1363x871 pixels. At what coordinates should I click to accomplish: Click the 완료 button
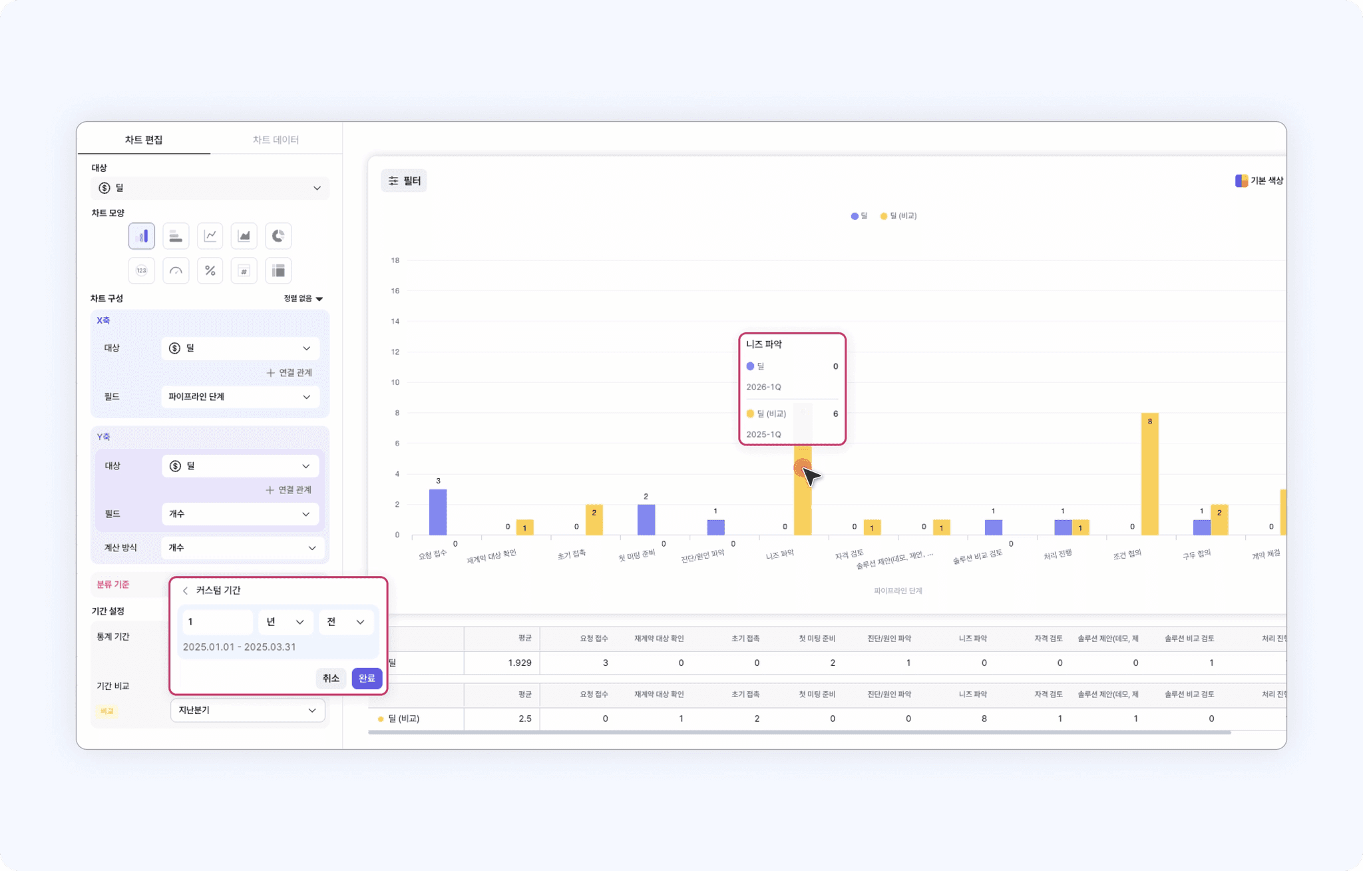click(x=367, y=678)
